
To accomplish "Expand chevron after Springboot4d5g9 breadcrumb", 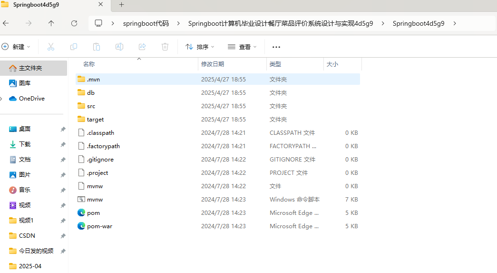I will tap(455, 23).
